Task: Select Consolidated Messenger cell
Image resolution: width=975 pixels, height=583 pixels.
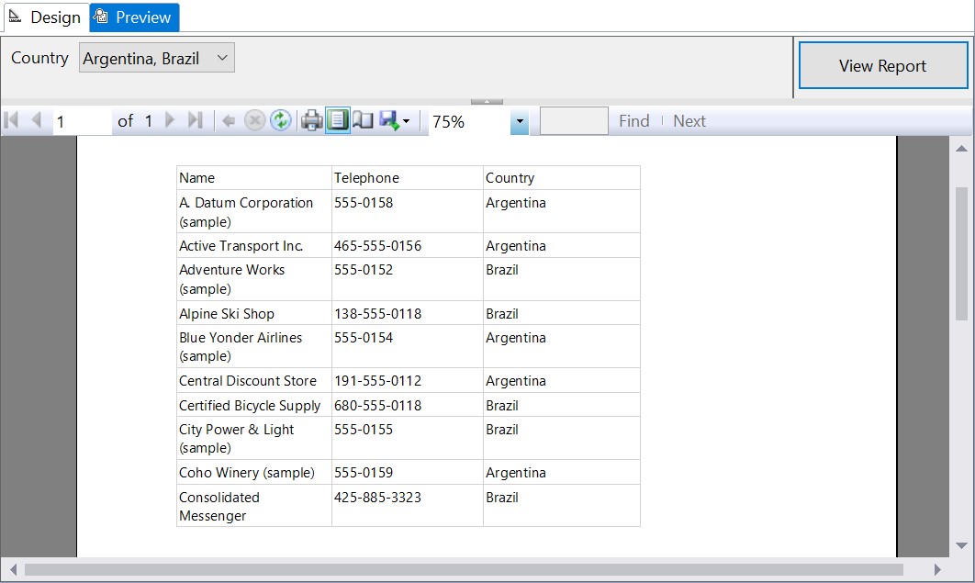Action: 253,506
